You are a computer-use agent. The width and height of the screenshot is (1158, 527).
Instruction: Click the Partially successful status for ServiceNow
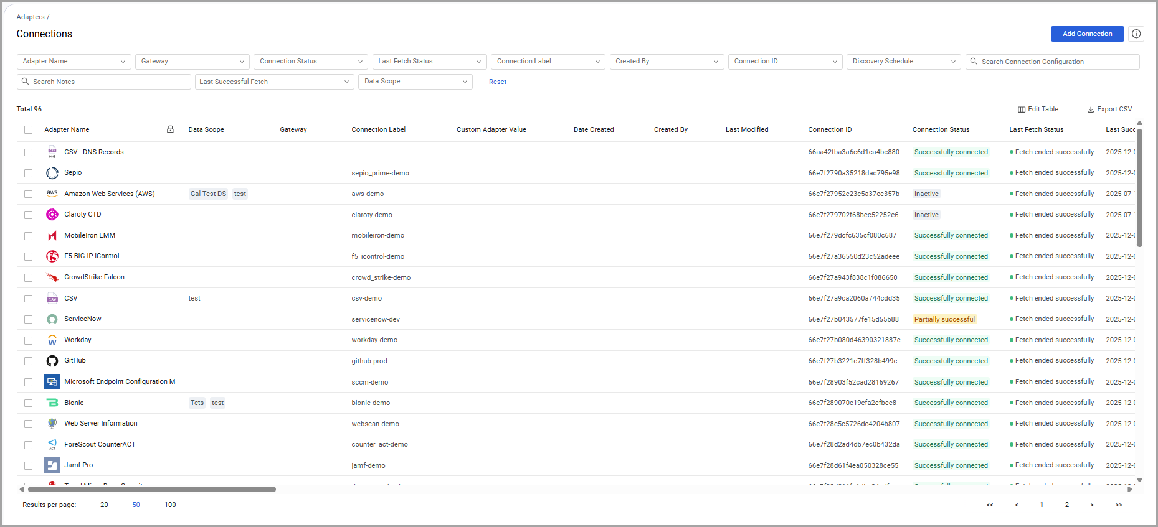(x=944, y=319)
